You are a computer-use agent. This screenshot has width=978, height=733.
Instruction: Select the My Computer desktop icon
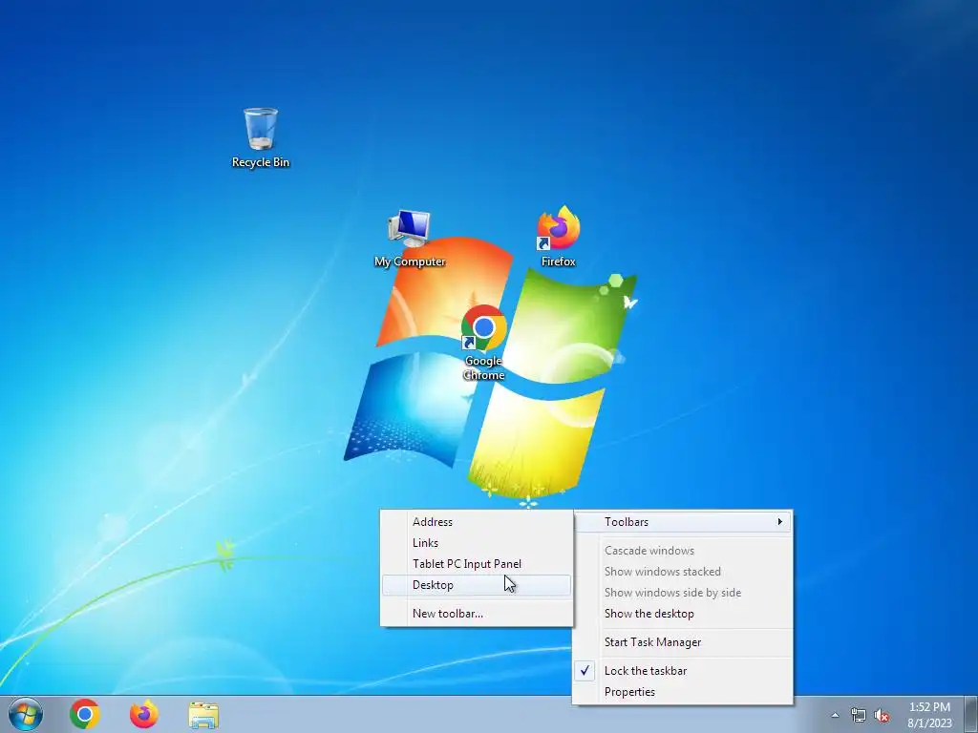409,239
